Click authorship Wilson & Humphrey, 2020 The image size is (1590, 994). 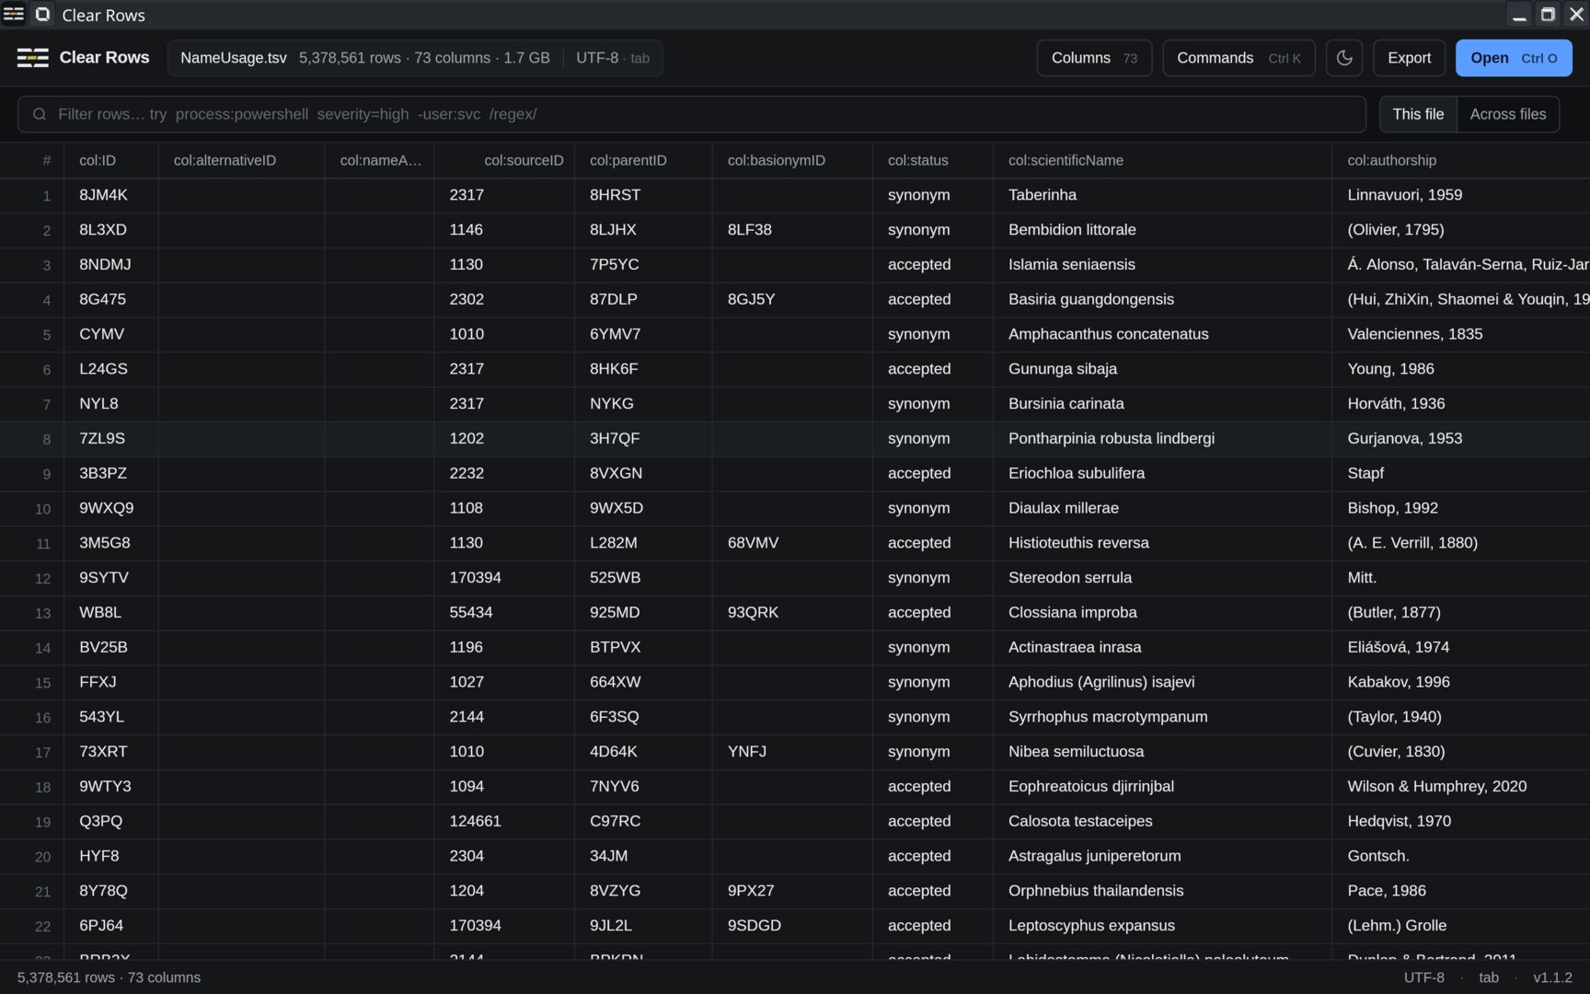1461,787
